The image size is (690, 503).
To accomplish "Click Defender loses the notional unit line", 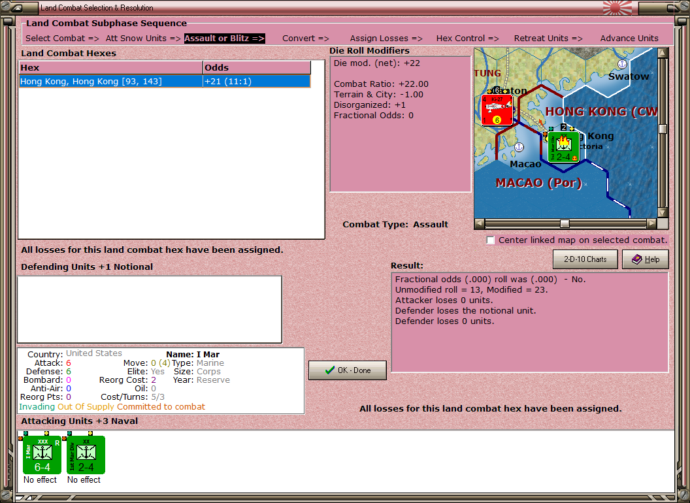I will pyautogui.click(x=466, y=311).
